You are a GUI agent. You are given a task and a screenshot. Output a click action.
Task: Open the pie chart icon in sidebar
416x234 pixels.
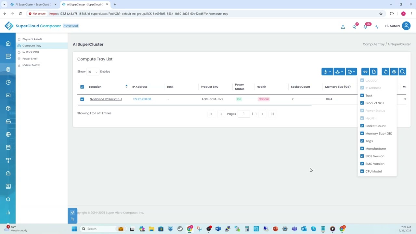(8, 83)
